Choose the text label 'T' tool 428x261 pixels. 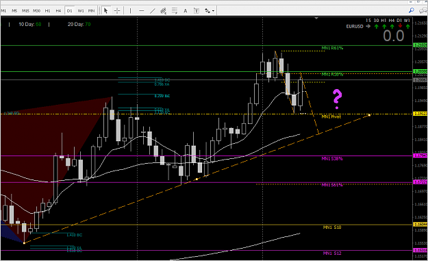pyautogui.click(x=197, y=11)
